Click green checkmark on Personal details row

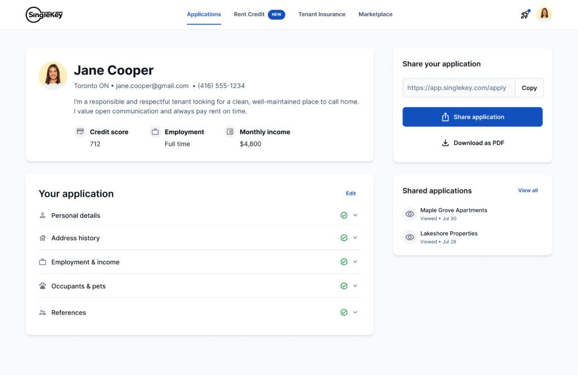(x=344, y=215)
